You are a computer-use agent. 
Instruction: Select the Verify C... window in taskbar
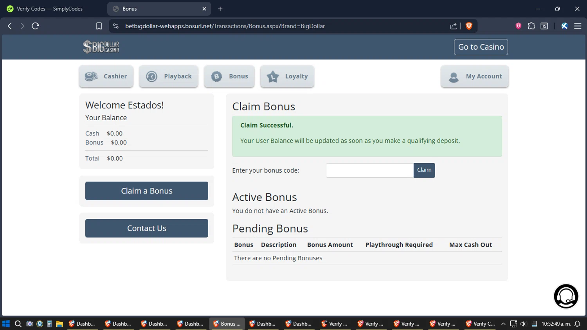click(x=480, y=324)
